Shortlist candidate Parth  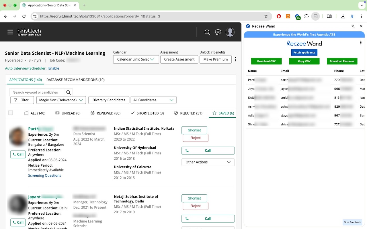pyautogui.click(x=194, y=130)
